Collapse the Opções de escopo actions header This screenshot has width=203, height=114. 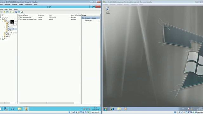(x=99, y=18)
